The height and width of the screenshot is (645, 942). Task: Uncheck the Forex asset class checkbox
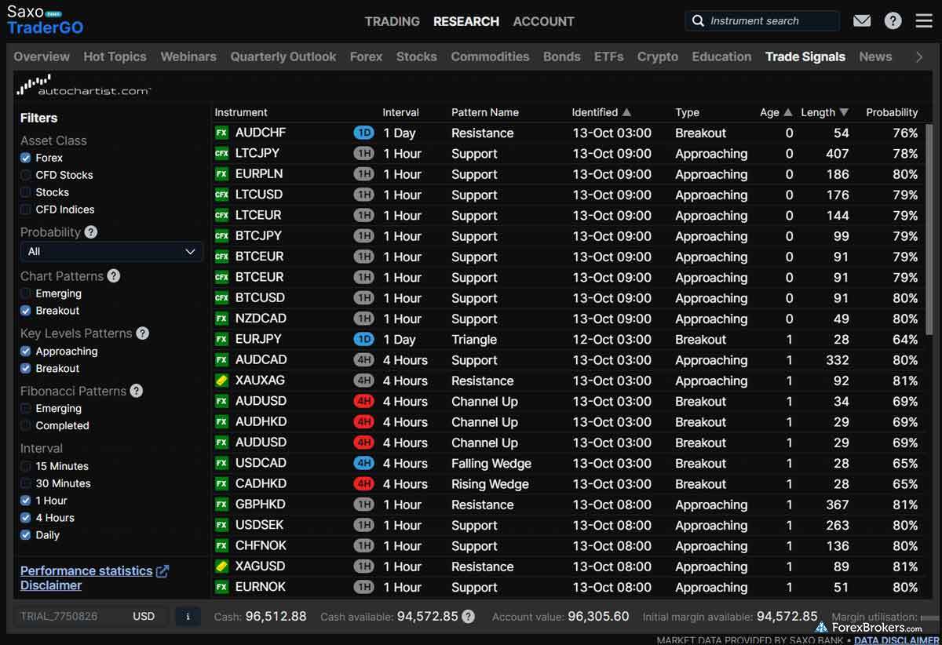tap(26, 158)
